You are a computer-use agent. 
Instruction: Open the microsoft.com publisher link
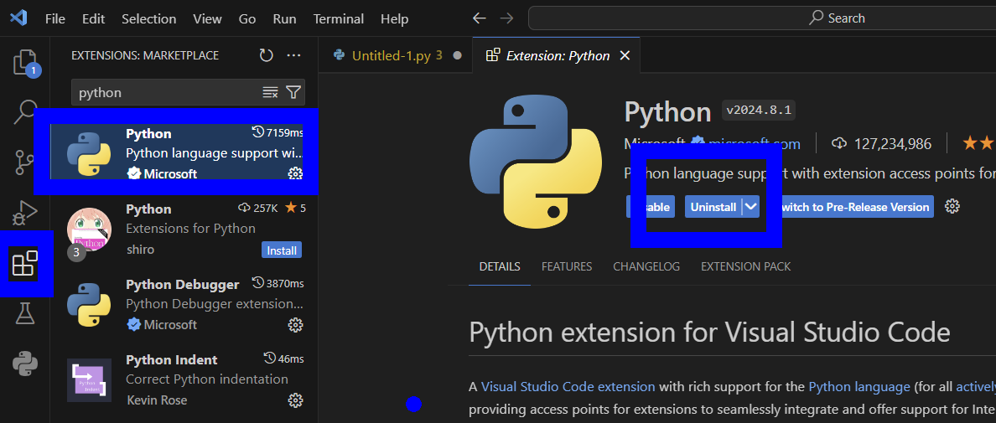[754, 144]
